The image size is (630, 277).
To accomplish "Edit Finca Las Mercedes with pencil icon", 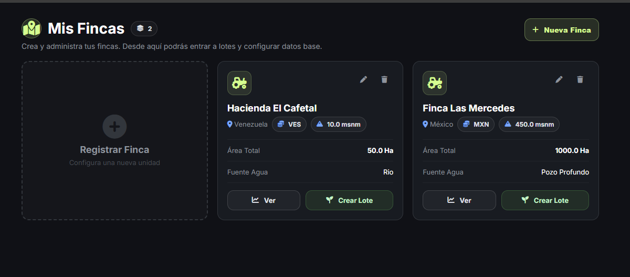I will click(559, 79).
